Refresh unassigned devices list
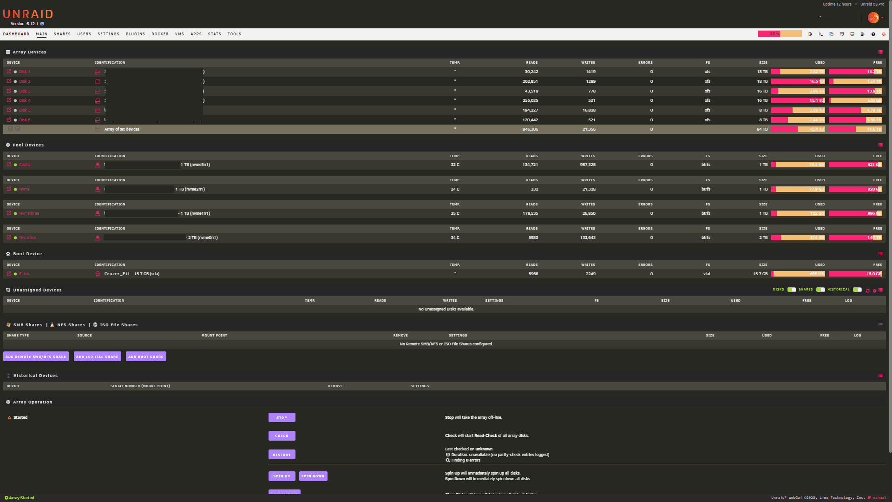 867,291
